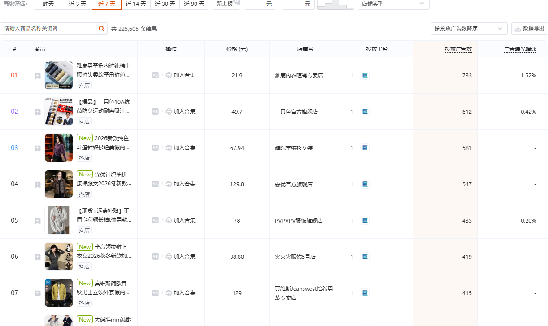Viewport: 548px width, 326px height.
Task: Open the purple 斗篷针织衫 product thumbnail
Action: coord(59,148)
